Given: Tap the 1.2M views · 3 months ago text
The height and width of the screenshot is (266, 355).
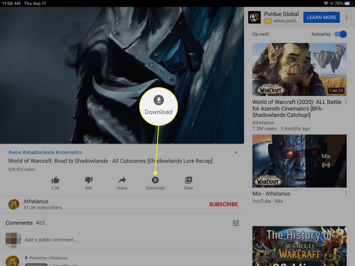Looking at the screenshot, I should pos(281,129).
